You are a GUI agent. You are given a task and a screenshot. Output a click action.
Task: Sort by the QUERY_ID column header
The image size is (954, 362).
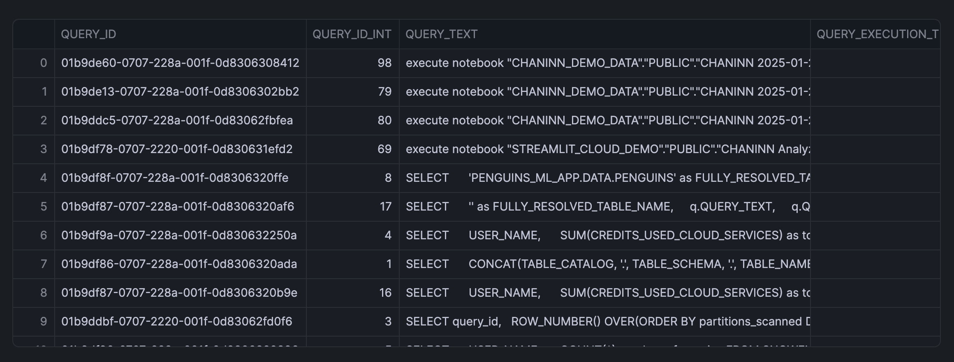[x=88, y=34]
